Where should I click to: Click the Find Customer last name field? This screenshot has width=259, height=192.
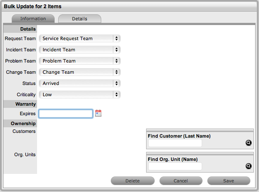click(175, 143)
